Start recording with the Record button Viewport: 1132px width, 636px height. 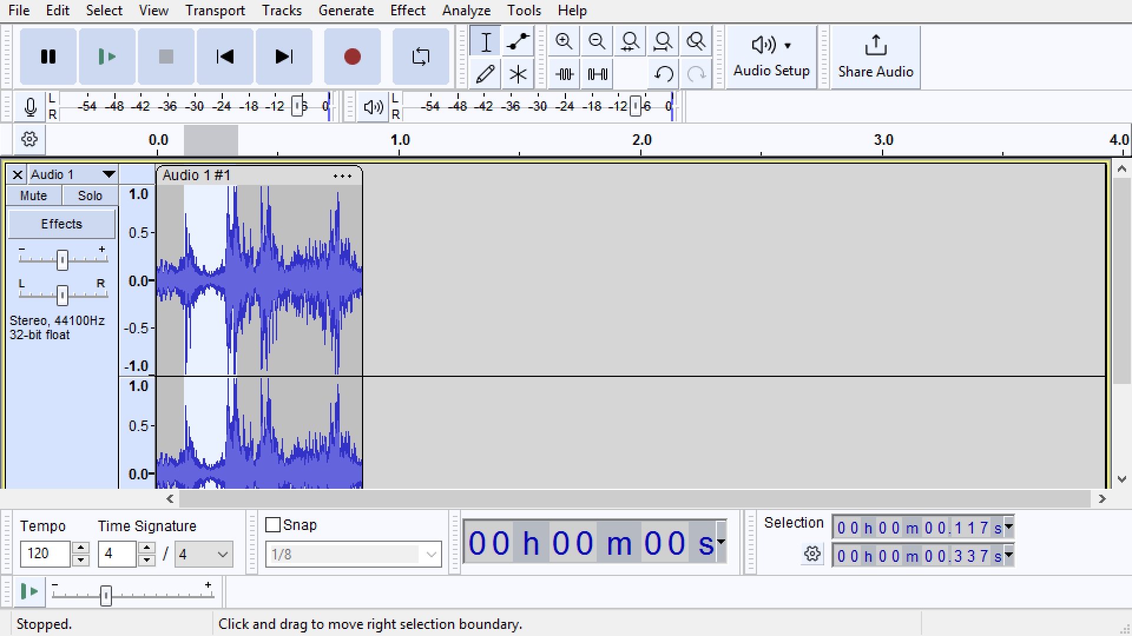pos(353,57)
